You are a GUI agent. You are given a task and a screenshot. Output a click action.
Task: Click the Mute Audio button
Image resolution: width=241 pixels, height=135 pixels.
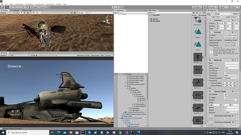coord(95,55)
